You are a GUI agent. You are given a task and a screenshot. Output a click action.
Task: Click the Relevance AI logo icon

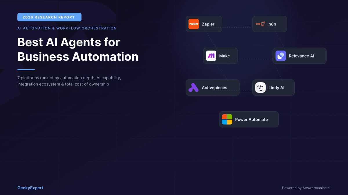pyautogui.click(x=281, y=56)
